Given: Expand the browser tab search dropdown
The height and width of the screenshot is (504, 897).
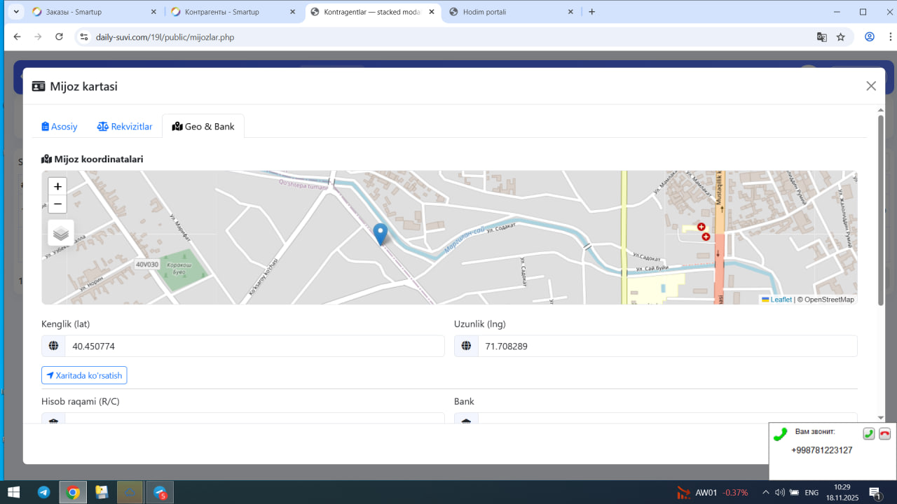Looking at the screenshot, I should click(16, 12).
